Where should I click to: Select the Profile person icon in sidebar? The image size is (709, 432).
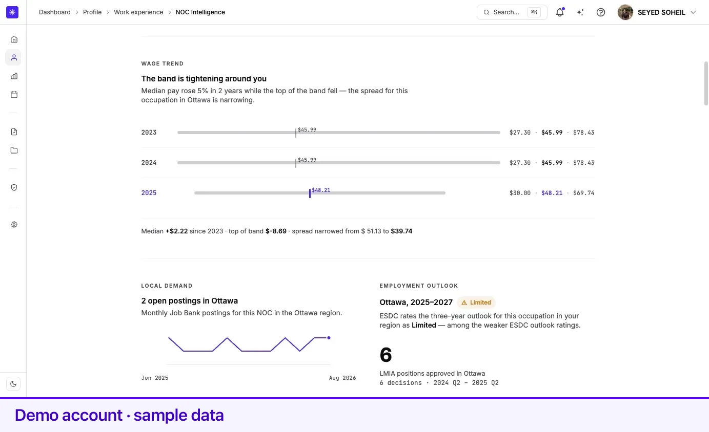coord(14,58)
